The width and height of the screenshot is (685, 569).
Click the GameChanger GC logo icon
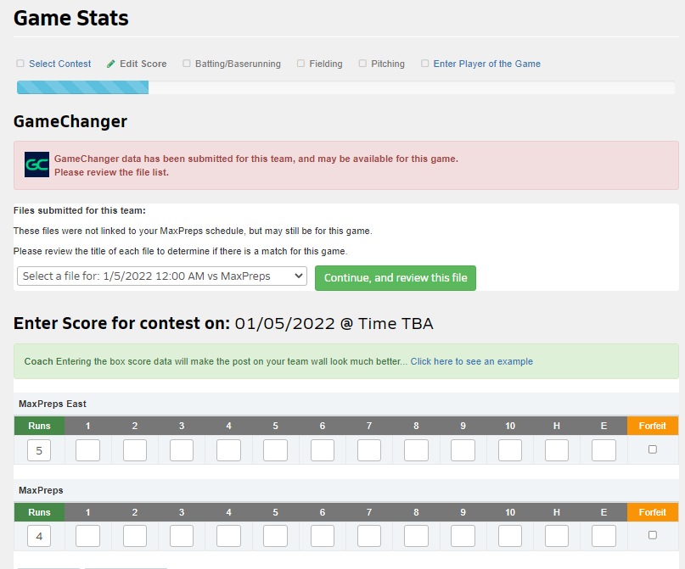[36, 165]
